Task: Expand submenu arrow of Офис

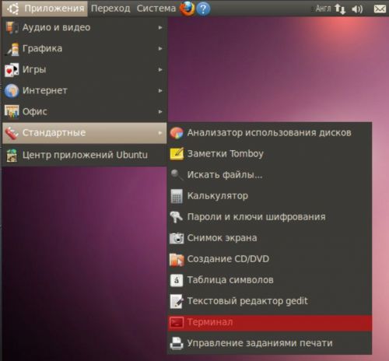Action: tap(160, 111)
